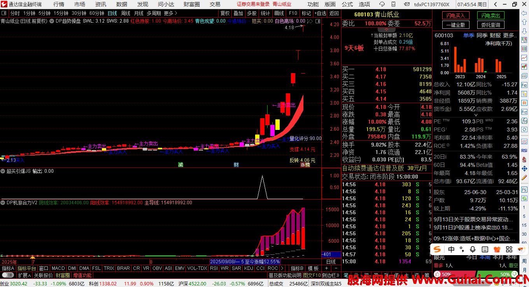Open the 图文F10 button

tap(312, 275)
